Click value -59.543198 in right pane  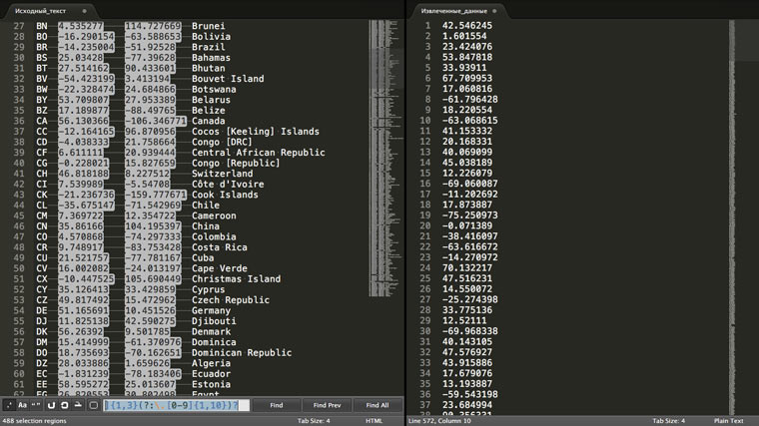click(470, 394)
